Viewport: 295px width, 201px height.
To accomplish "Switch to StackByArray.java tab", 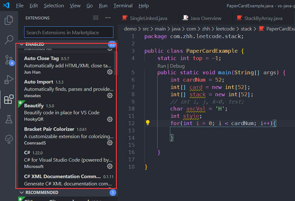I will pyautogui.click(x=263, y=18).
